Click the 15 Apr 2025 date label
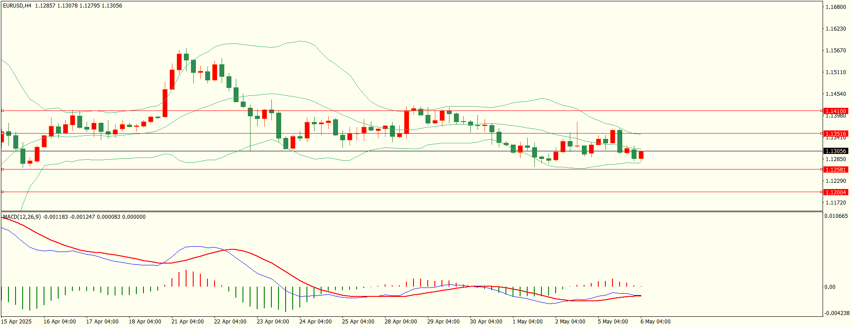851x327 pixels. pyautogui.click(x=16, y=322)
